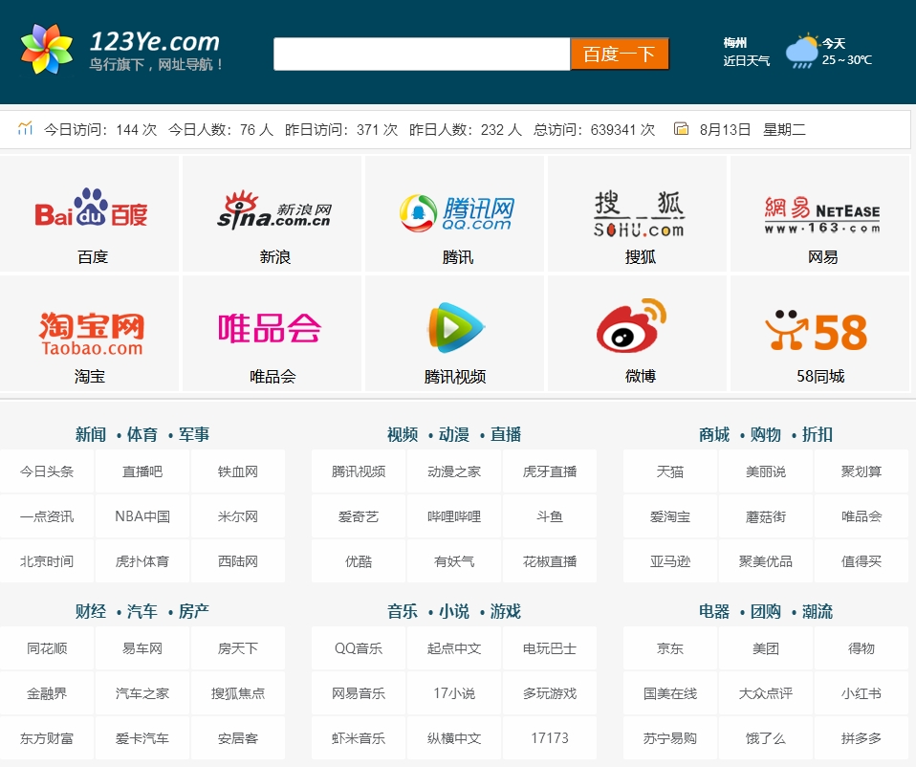Image resolution: width=916 pixels, height=767 pixels.
Task: Click the rainy weather cloud icon
Action: click(801, 52)
